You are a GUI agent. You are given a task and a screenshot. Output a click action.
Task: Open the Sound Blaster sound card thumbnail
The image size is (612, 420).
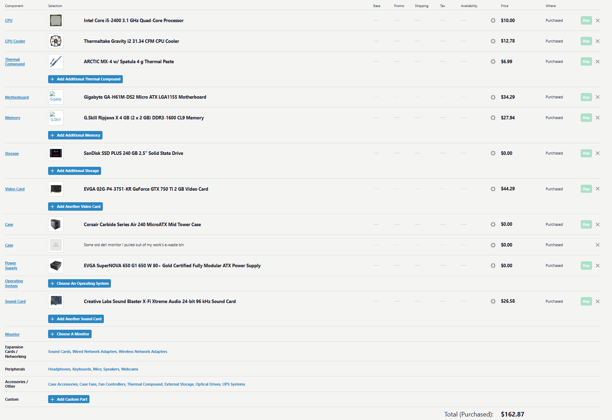56,301
